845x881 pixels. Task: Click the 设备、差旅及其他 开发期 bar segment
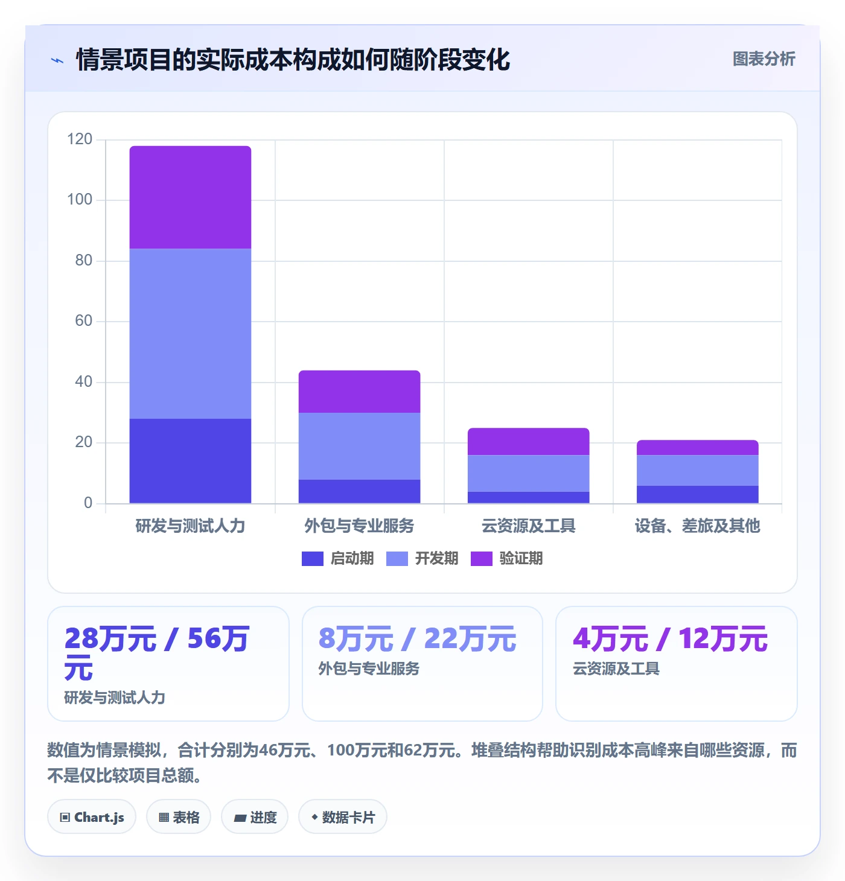coord(697,470)
